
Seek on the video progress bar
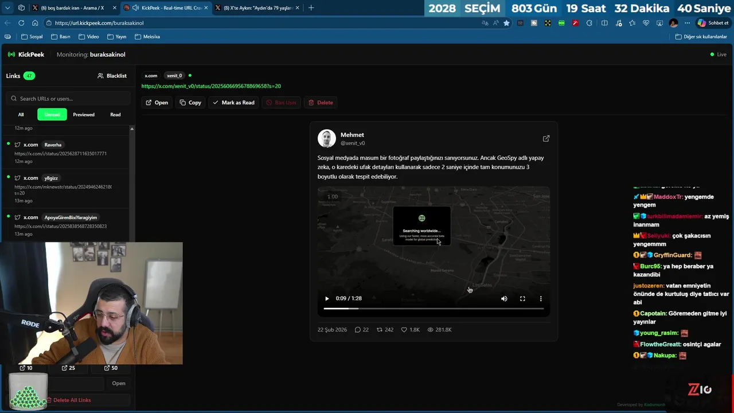(x=434, y=309)
